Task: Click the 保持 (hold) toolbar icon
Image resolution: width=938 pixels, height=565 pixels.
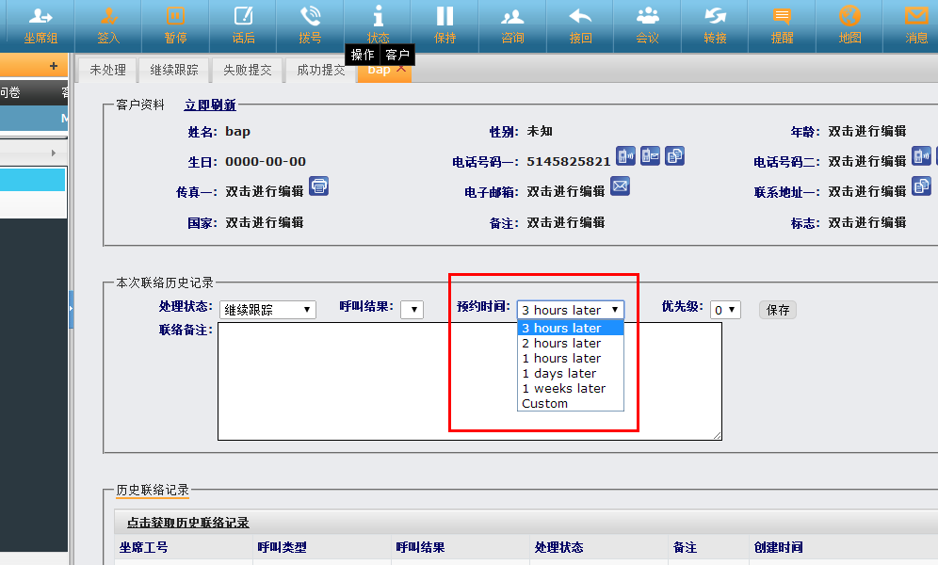Action: point(445,24)
